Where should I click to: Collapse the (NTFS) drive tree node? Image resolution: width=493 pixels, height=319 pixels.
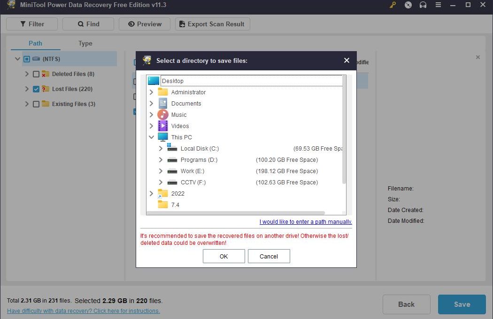18,59
